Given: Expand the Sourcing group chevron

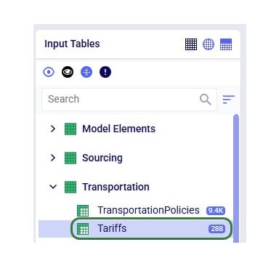Looking at the screenshot, I should pos(53,158).
